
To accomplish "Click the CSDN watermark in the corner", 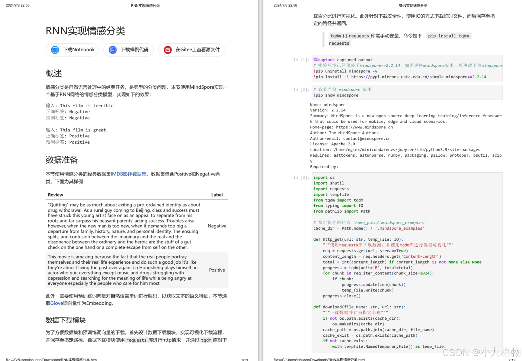I will (x=481, y=352).
